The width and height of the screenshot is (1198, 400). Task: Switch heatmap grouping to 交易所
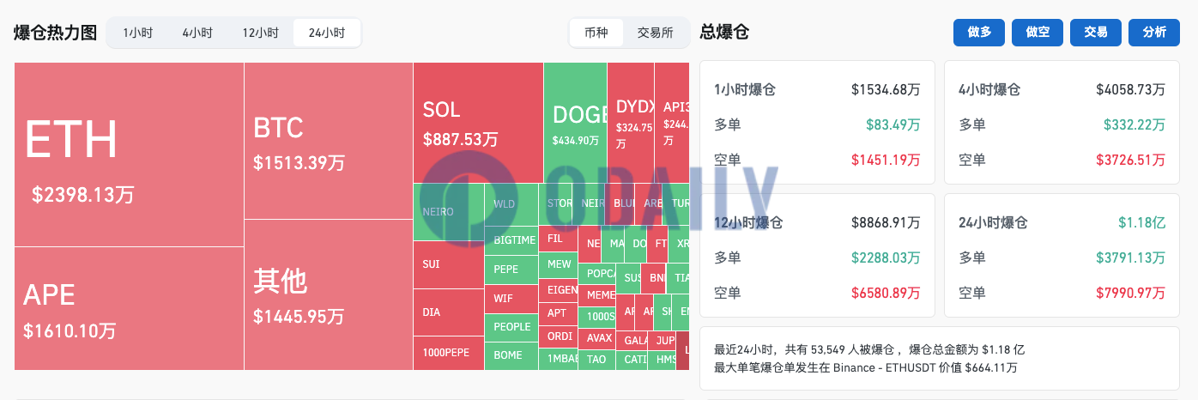(x=655, y=33)
